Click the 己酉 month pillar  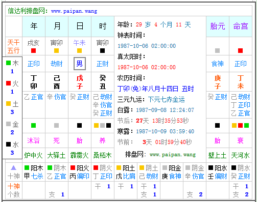coord(57,82)
